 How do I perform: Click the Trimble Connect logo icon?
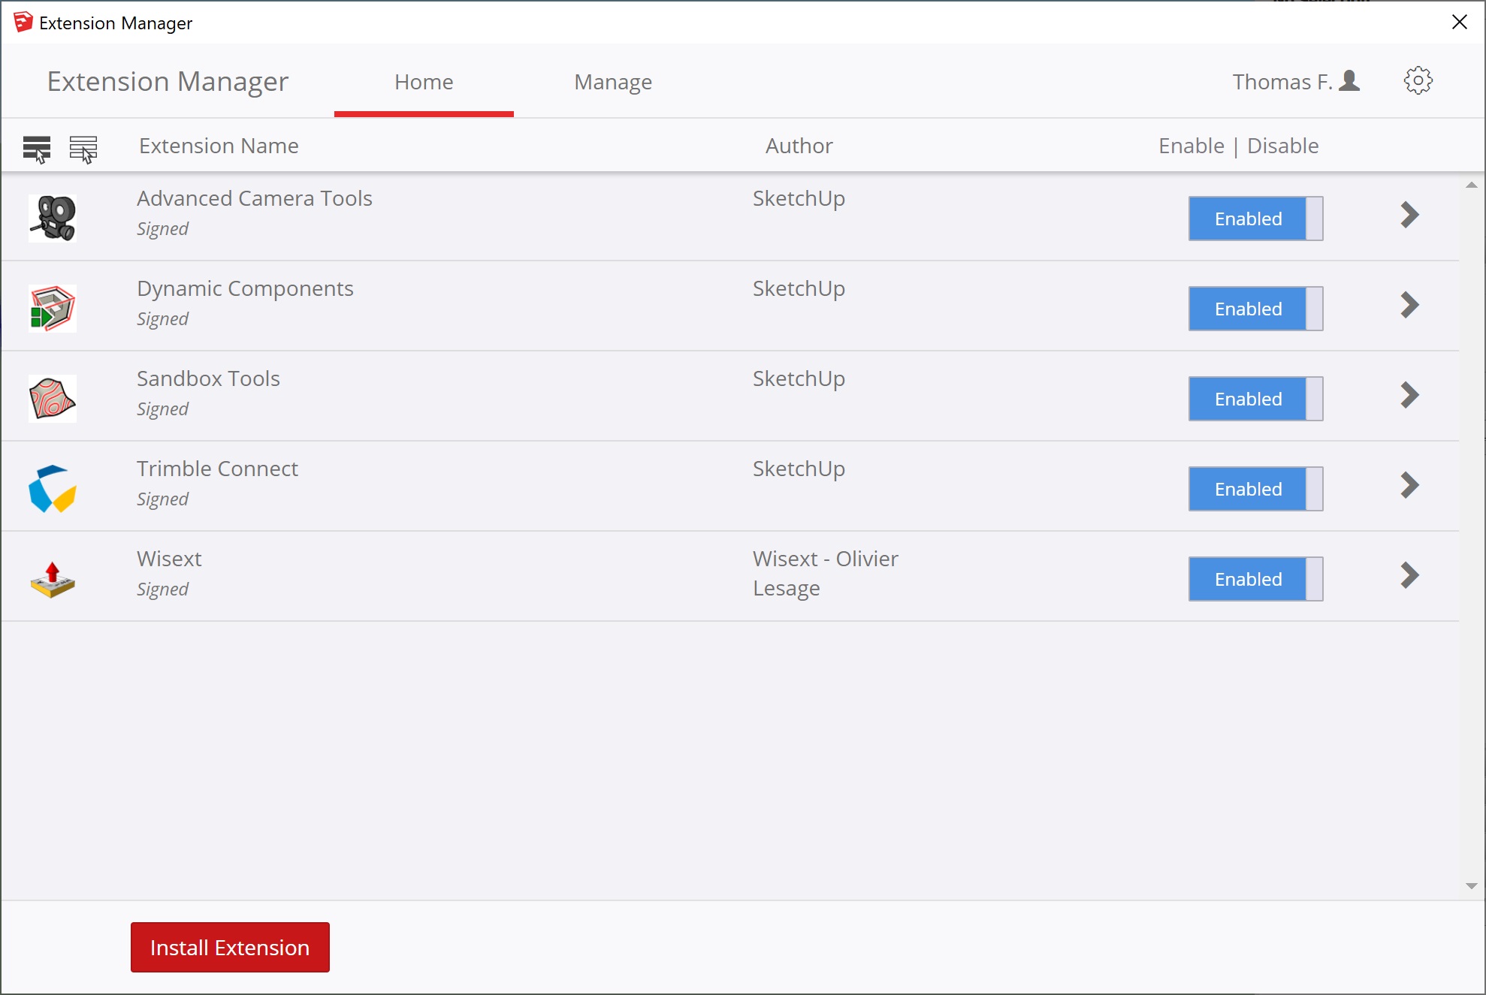pos(53,488)
